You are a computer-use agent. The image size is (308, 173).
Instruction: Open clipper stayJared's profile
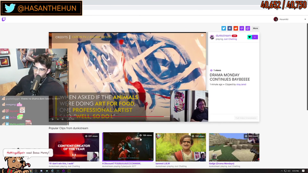[x=241, y=85]
